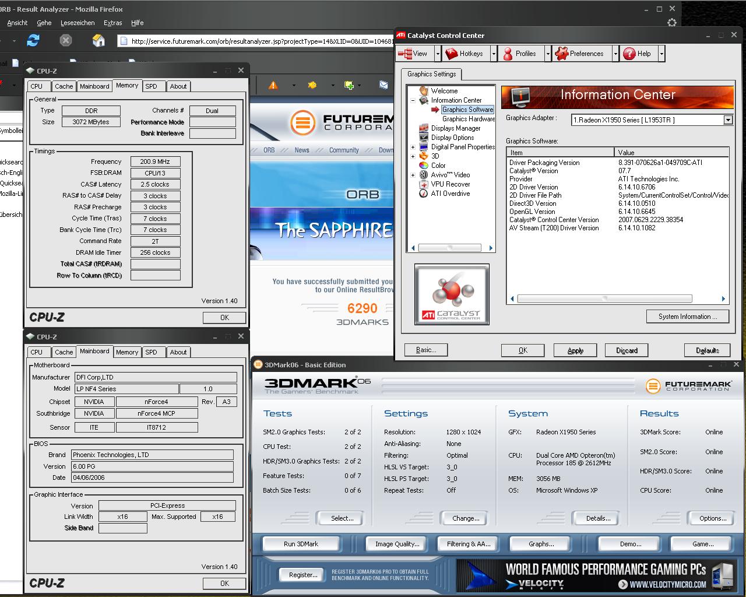
Task: Select Color in the Catalyst tree
Action: click(x=438, y=166)
